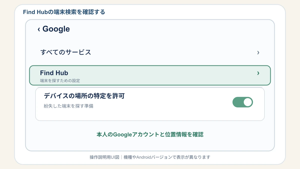Open the Find Hub settings row
The image size is (300, 169).
[150, 75]
